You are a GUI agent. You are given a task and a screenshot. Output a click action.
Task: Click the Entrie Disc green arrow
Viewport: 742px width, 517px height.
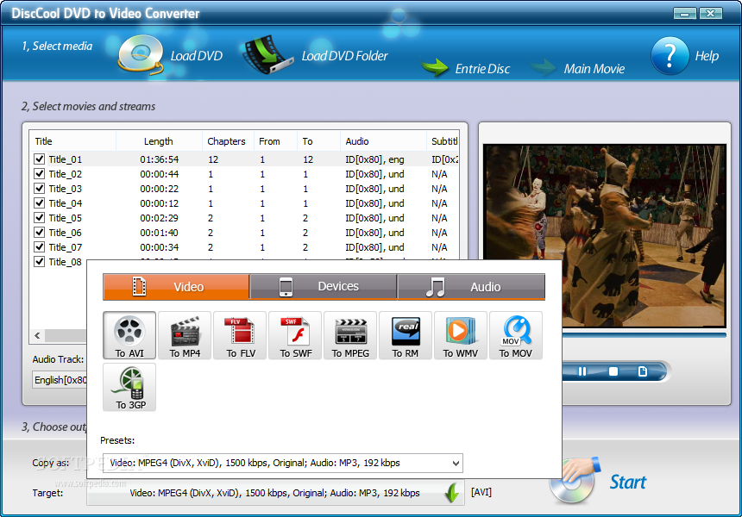coord(434,67)
